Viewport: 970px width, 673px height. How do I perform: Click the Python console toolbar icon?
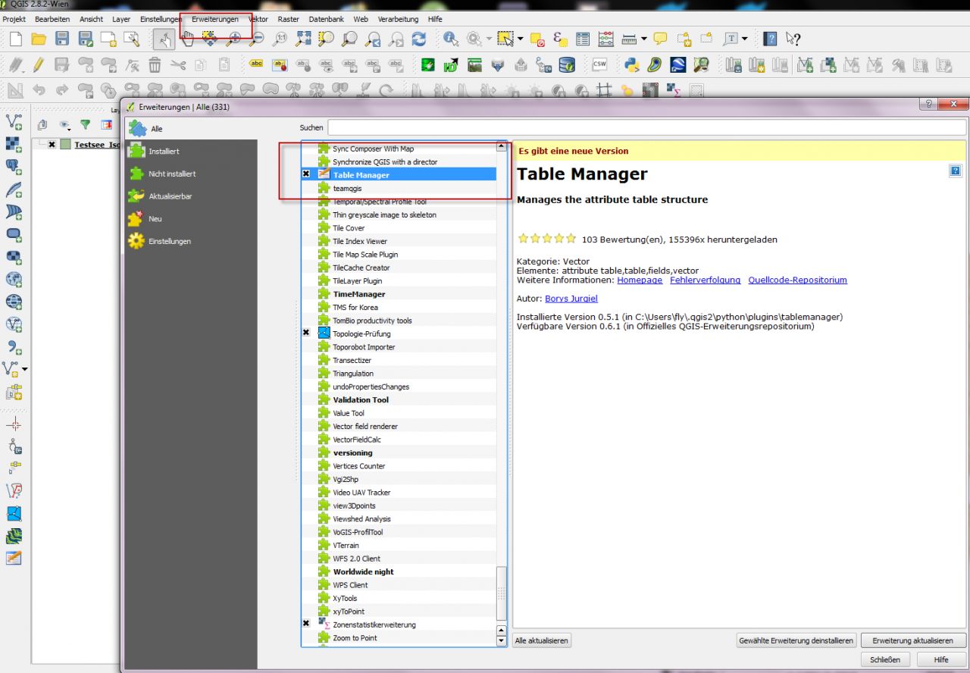[x=630, y=65]
